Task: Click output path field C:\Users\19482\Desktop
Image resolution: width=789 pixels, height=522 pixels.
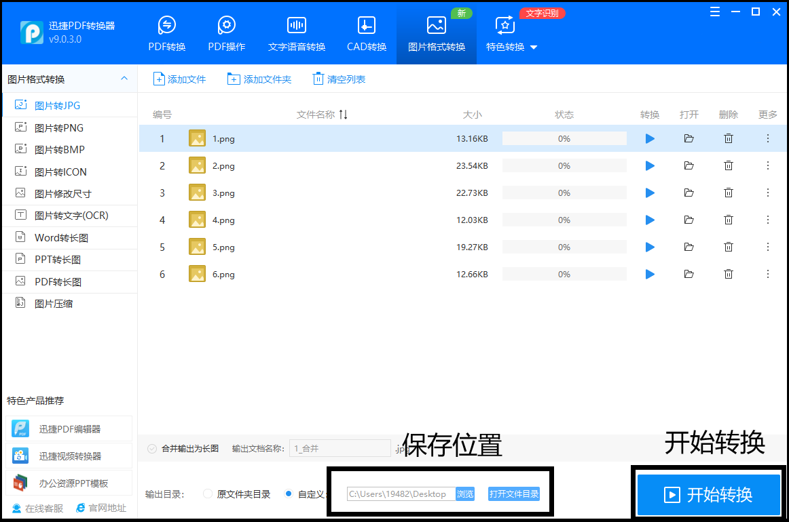Action: 401,494
